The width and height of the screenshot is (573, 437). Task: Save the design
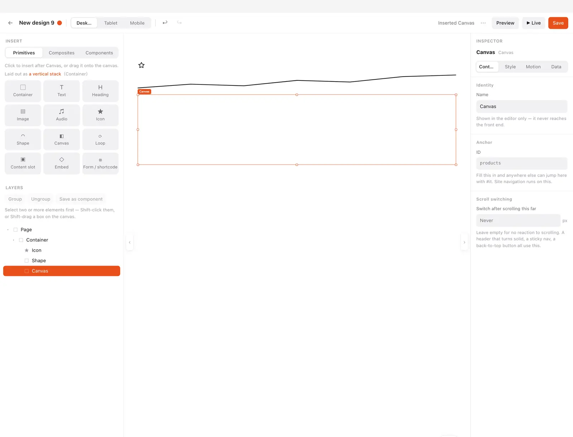tap(558, 23)
